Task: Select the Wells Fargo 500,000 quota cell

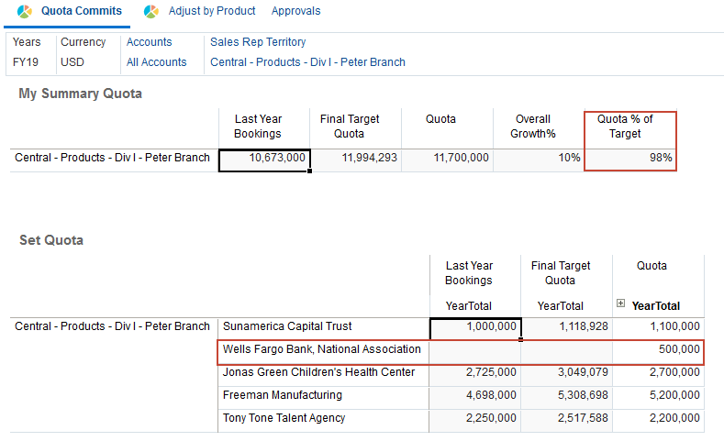Action: pos(657,350)
